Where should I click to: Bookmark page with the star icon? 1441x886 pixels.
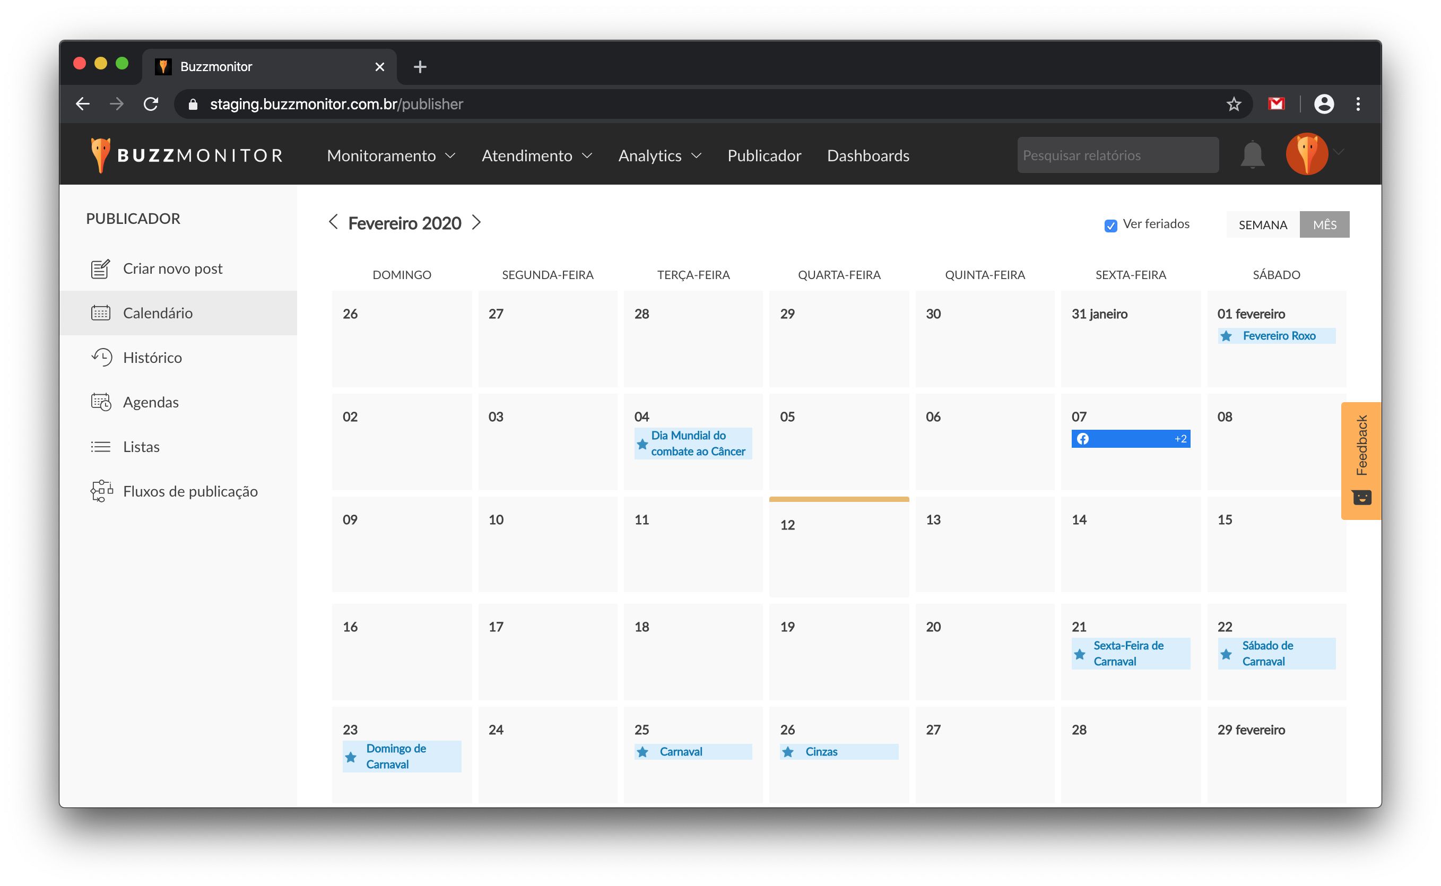point(1234,105)
